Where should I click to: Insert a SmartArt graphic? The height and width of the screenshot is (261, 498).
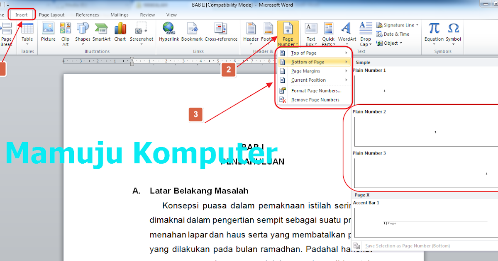click(101, 32)
